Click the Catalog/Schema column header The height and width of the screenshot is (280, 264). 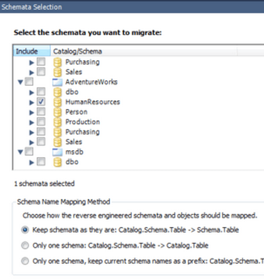144,51
